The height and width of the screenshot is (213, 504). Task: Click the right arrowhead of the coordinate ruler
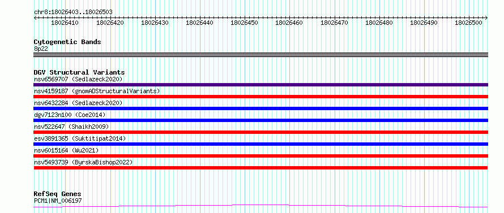[x=486, y=18]
